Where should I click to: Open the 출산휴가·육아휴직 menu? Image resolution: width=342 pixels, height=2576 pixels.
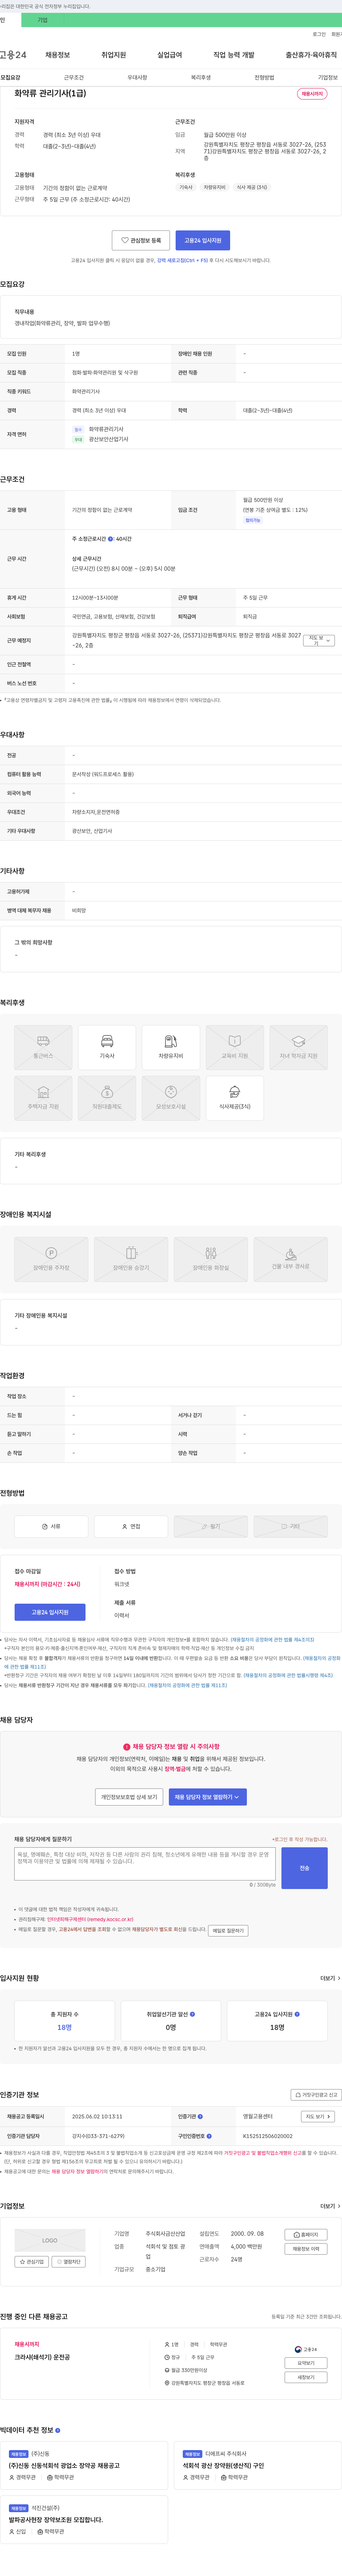tap(311, 55)
